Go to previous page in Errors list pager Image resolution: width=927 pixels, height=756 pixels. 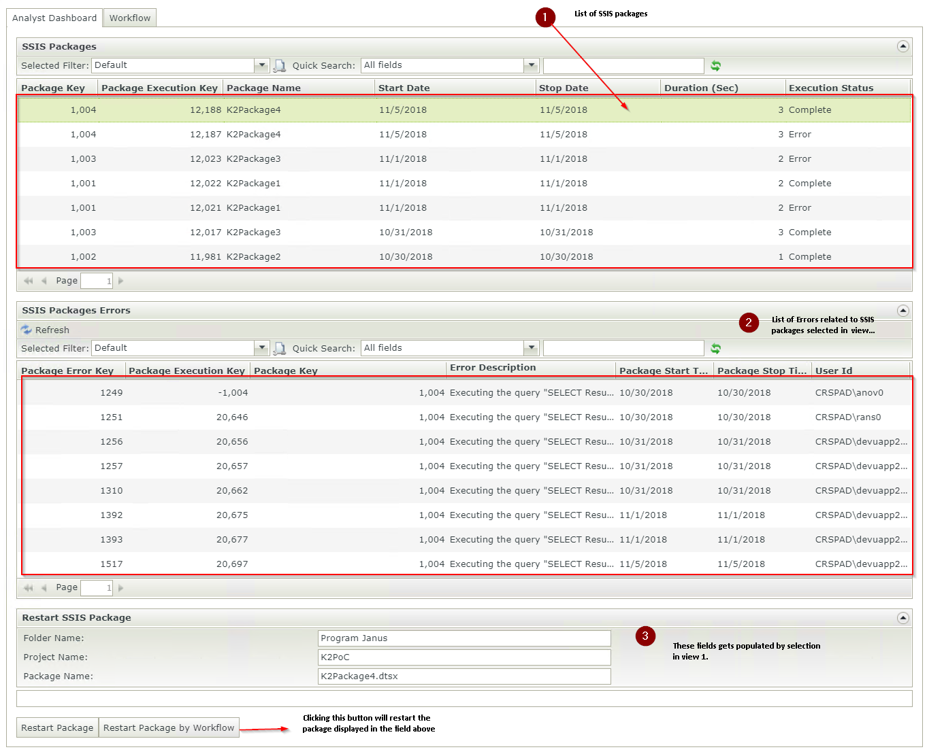pyautogui.click(x=44, y=587)
